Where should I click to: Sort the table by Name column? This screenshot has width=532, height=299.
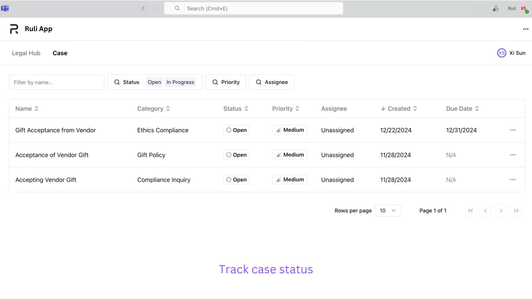pyautogui.click(x=27, y=109)
